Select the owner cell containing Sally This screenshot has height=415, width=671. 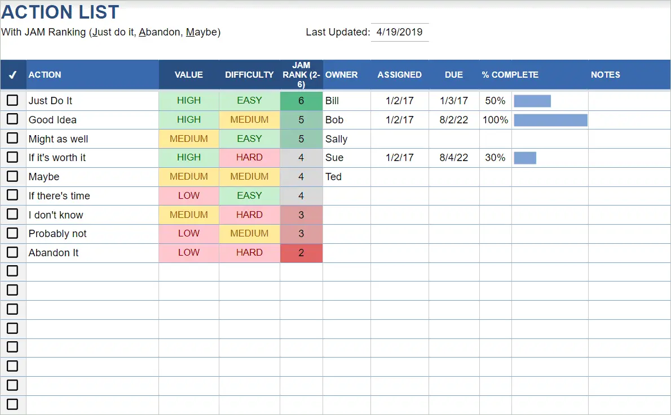(347, 139)
